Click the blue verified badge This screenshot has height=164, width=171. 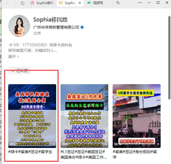(82, 27)
